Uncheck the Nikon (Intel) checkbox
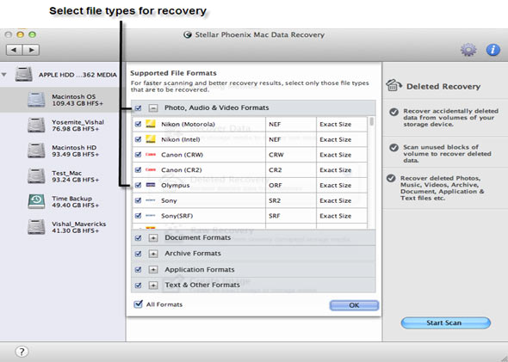 pyautogui.click(x=138, y=139)
